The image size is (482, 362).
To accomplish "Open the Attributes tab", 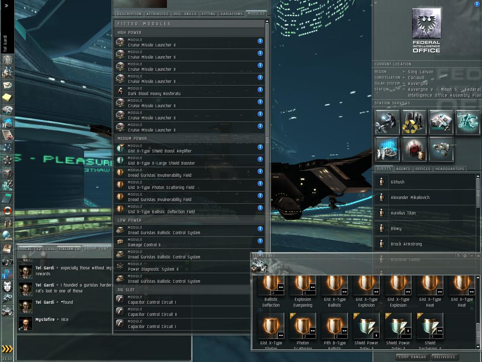I will (x=157, y=14).
